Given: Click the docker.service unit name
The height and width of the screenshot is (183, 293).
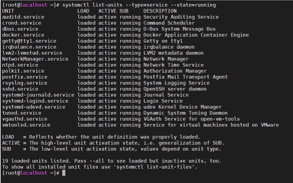Looking at the screenshot, I should coord(23,35).
